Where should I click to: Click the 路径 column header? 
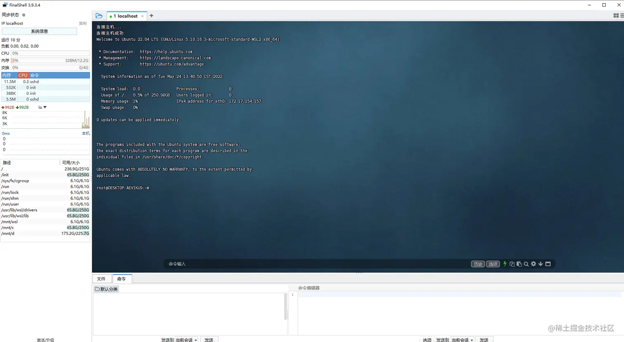[31, 163]
